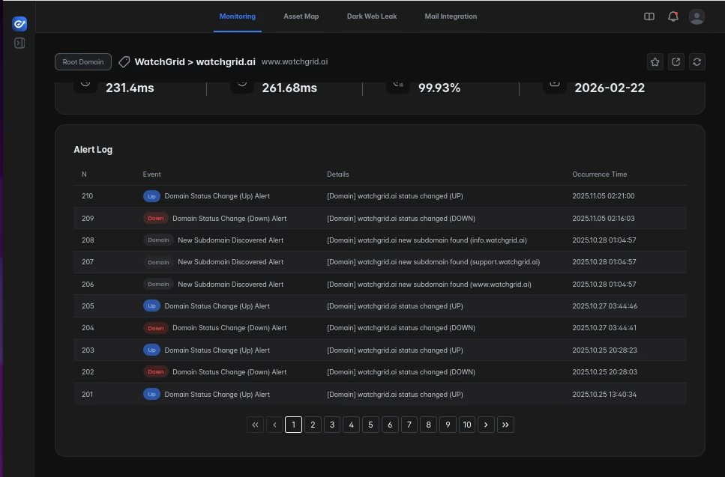Go to page 3 of alert log
The height and width of the screenshot is (477, 725).
pyautogui.click(x=332, y=425)
